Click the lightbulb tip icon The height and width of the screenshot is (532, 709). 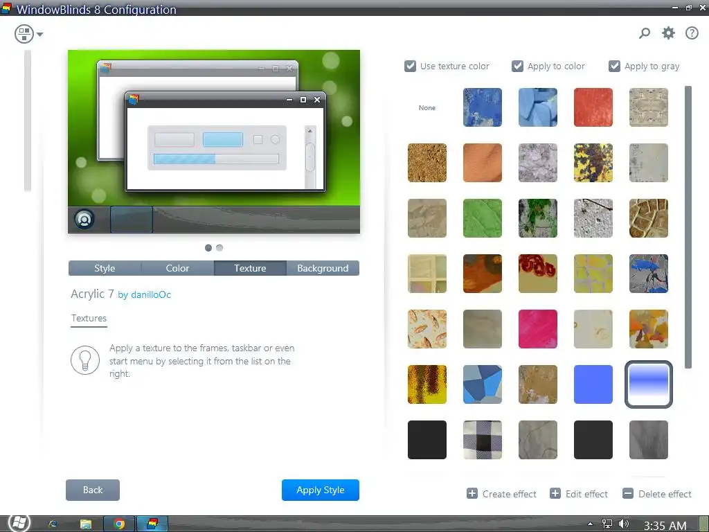click(x=85, y=360)
